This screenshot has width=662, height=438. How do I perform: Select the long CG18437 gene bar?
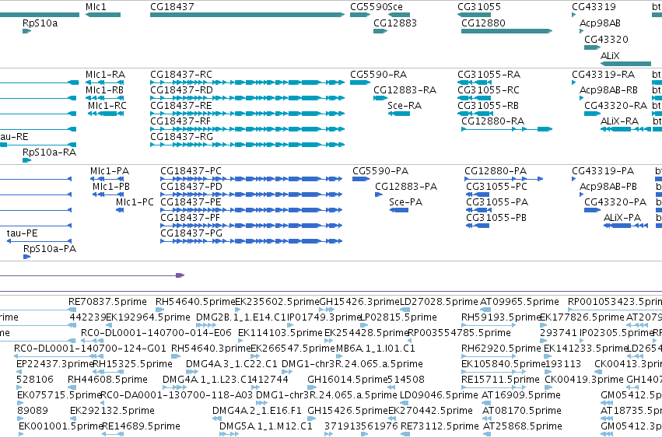tap(247, 15)
